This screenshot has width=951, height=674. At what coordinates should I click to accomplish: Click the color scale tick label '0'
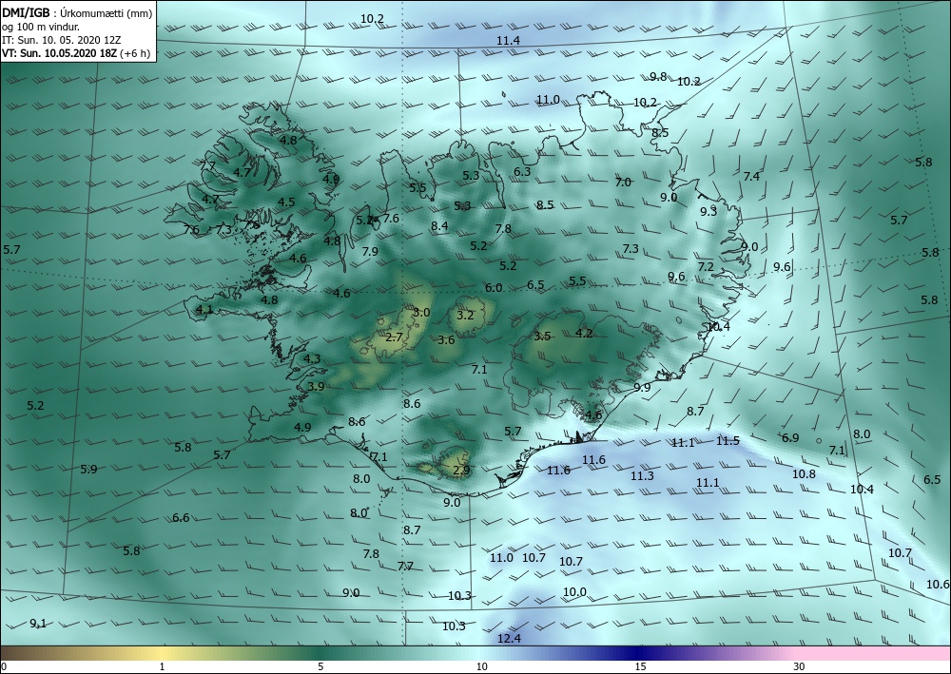coord(4,666)
